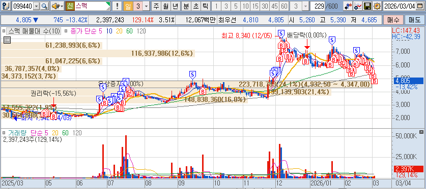Screen dimensions: 426x189
Task: Click the S sell marker at 최고 8,340
Action: click(x=281, y=33)
